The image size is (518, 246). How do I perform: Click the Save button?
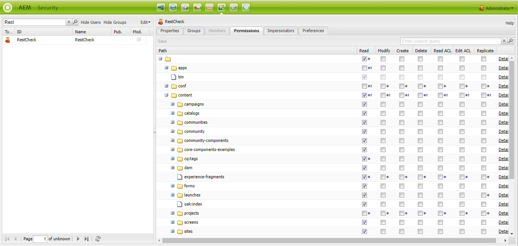pos(162,41)
